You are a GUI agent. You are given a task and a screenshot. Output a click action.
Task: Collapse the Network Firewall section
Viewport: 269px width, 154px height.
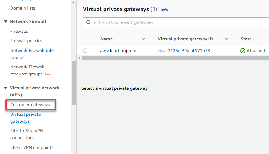click(x=6, y=21)
